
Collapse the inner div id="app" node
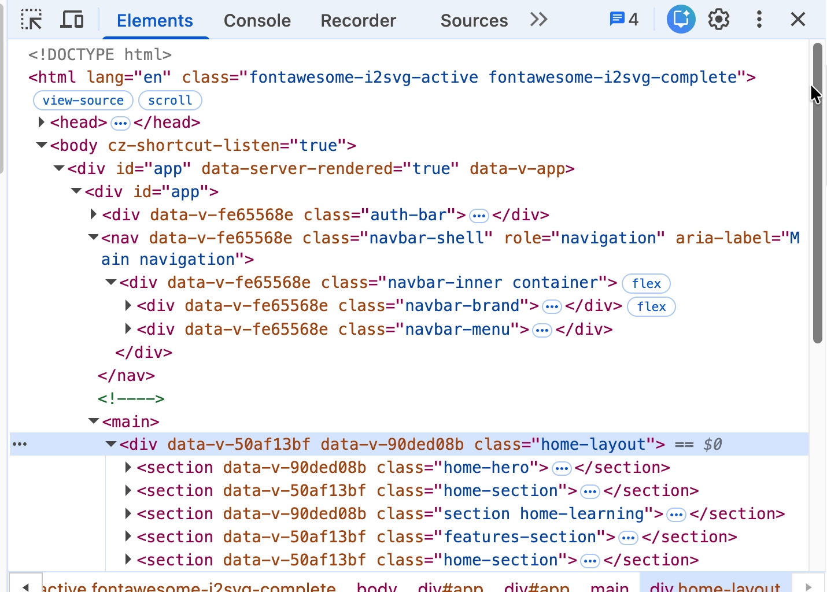[x=76, y=191]
